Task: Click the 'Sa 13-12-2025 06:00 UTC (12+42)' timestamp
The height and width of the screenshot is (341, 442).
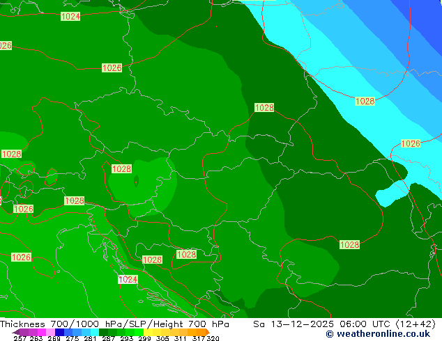Action: coord(344,324)
